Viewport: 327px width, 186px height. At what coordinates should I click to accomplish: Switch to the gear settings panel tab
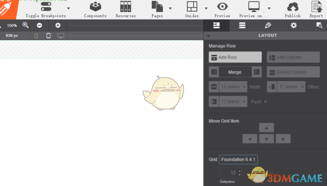(x=293, y=25)
